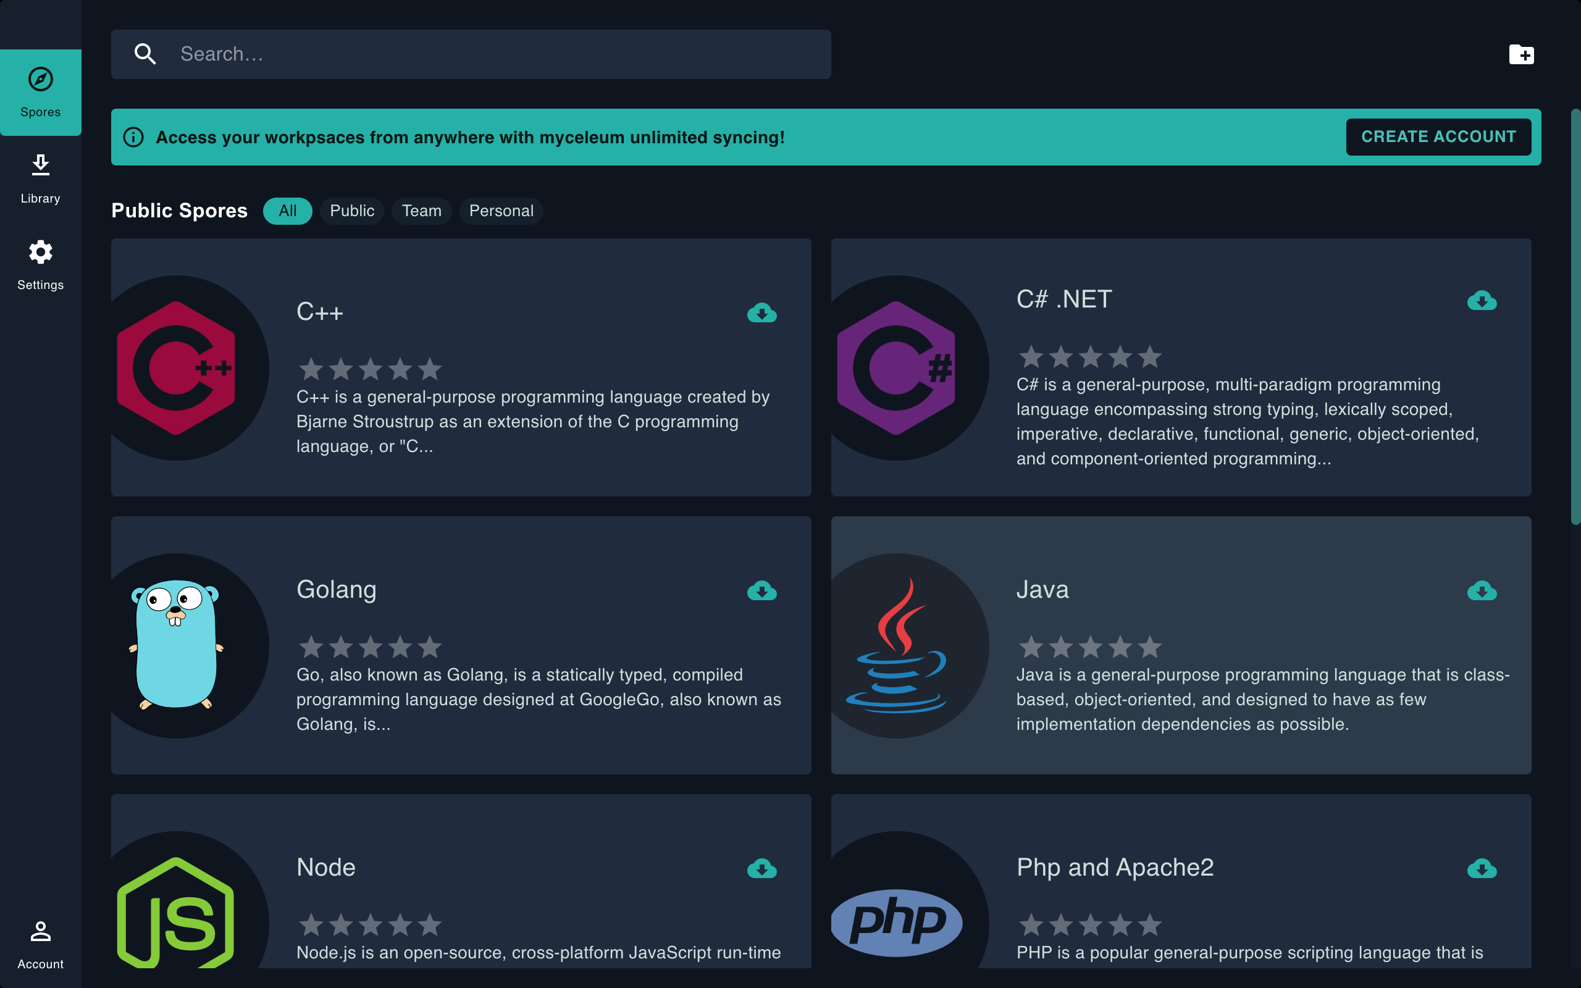Rate Golang with the fifth star
Screen dimensions: 1581x988
[430, 647]
